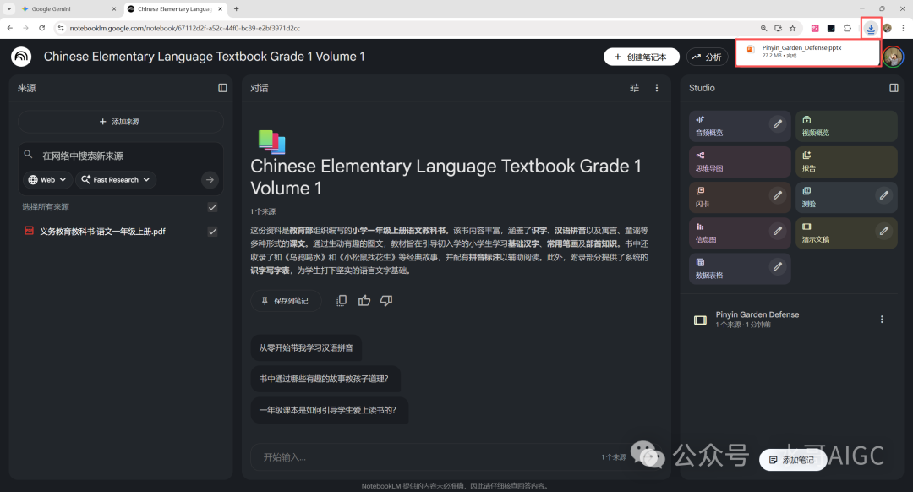Open the browser downloads icon
Viewport: 913px width, 492px height.
[x=871, y=28]
